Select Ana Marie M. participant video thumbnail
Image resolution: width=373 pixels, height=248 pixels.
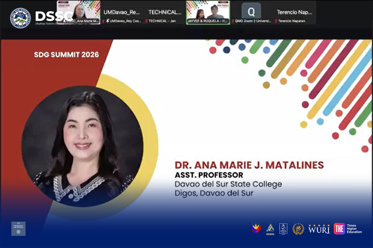(x=78, y=12)
